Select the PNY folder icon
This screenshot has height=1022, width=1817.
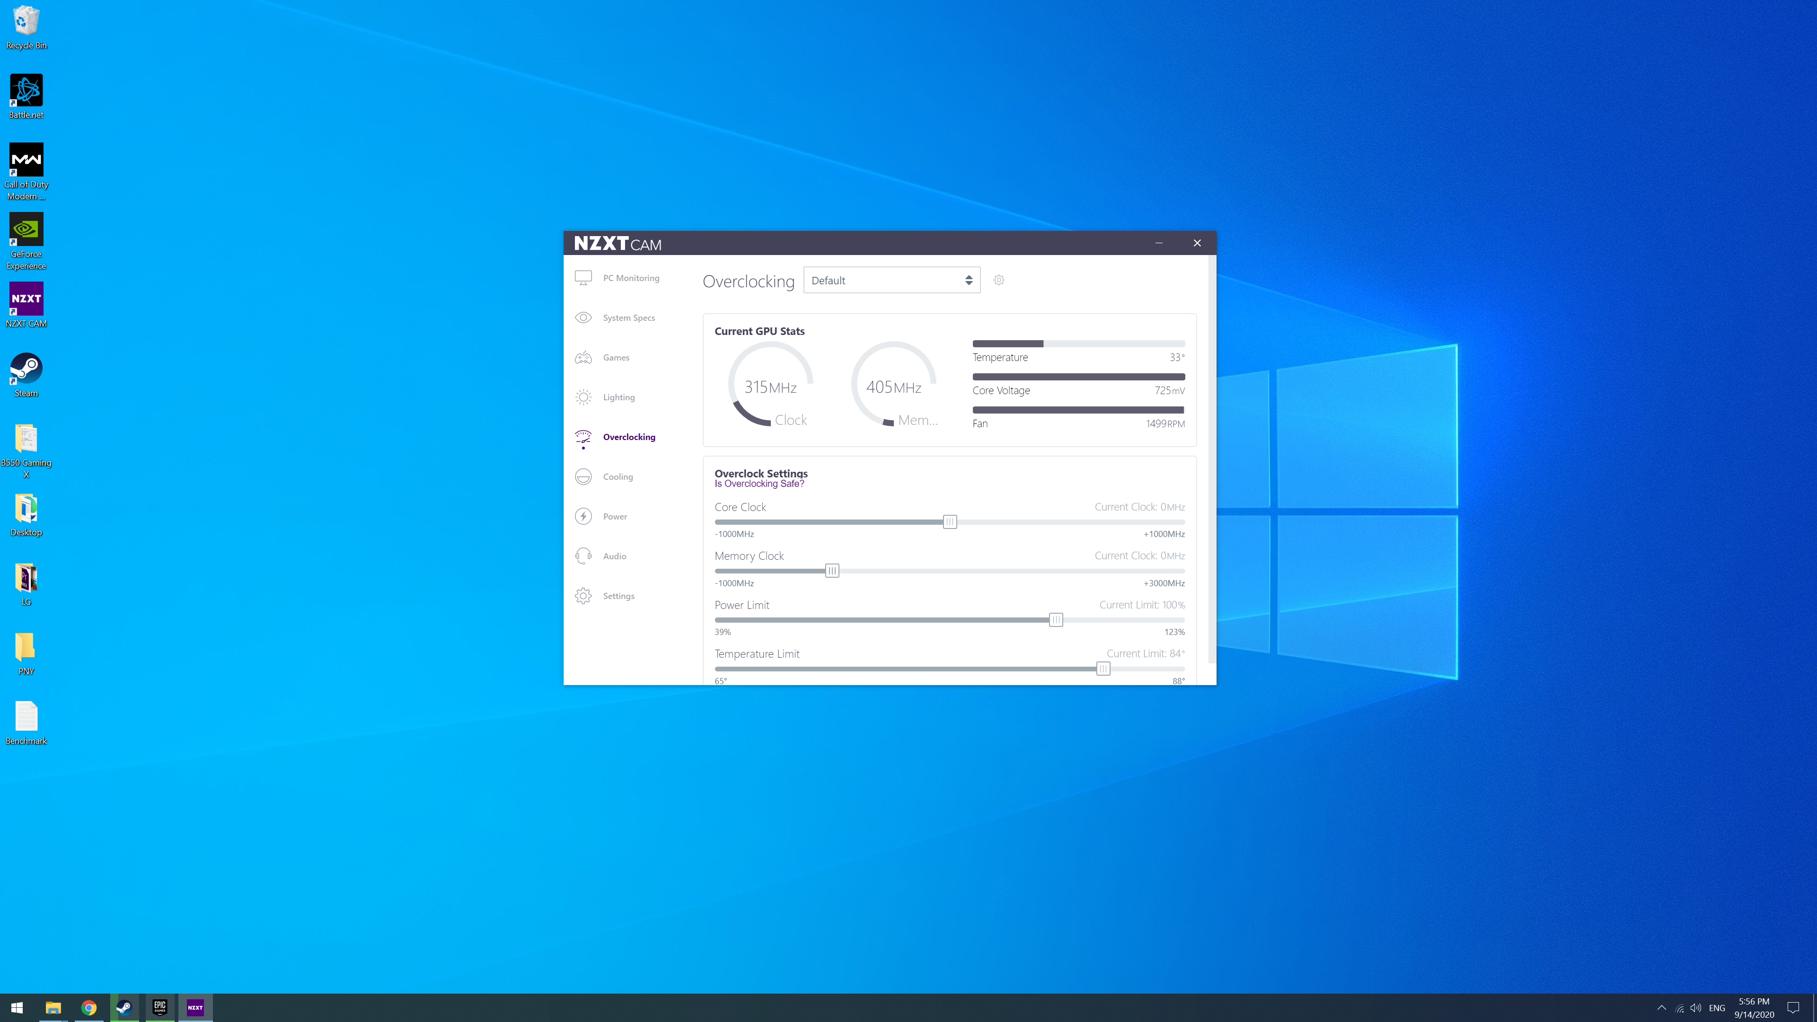coord(26,653)
